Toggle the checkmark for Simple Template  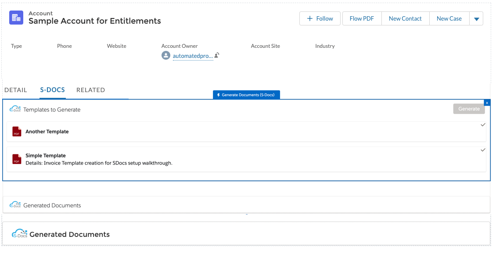pos(483,150)
